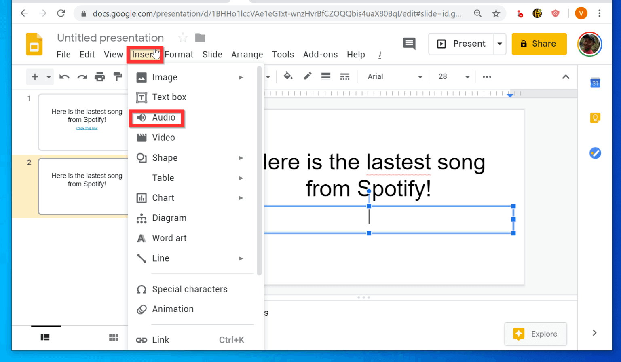Move presentation using the folder icon

[200, 38]
